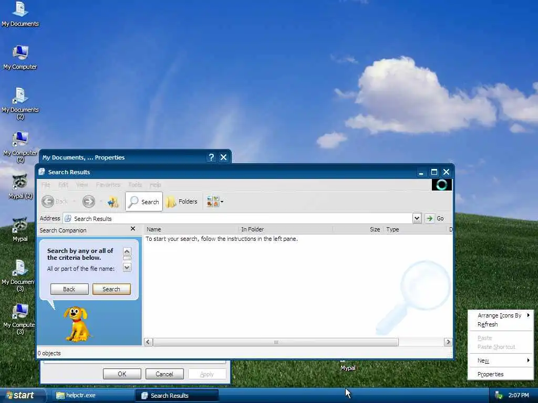Toggle the Search toolbar button
Viewport: 538px width, 403px height.
click(144, 201)
